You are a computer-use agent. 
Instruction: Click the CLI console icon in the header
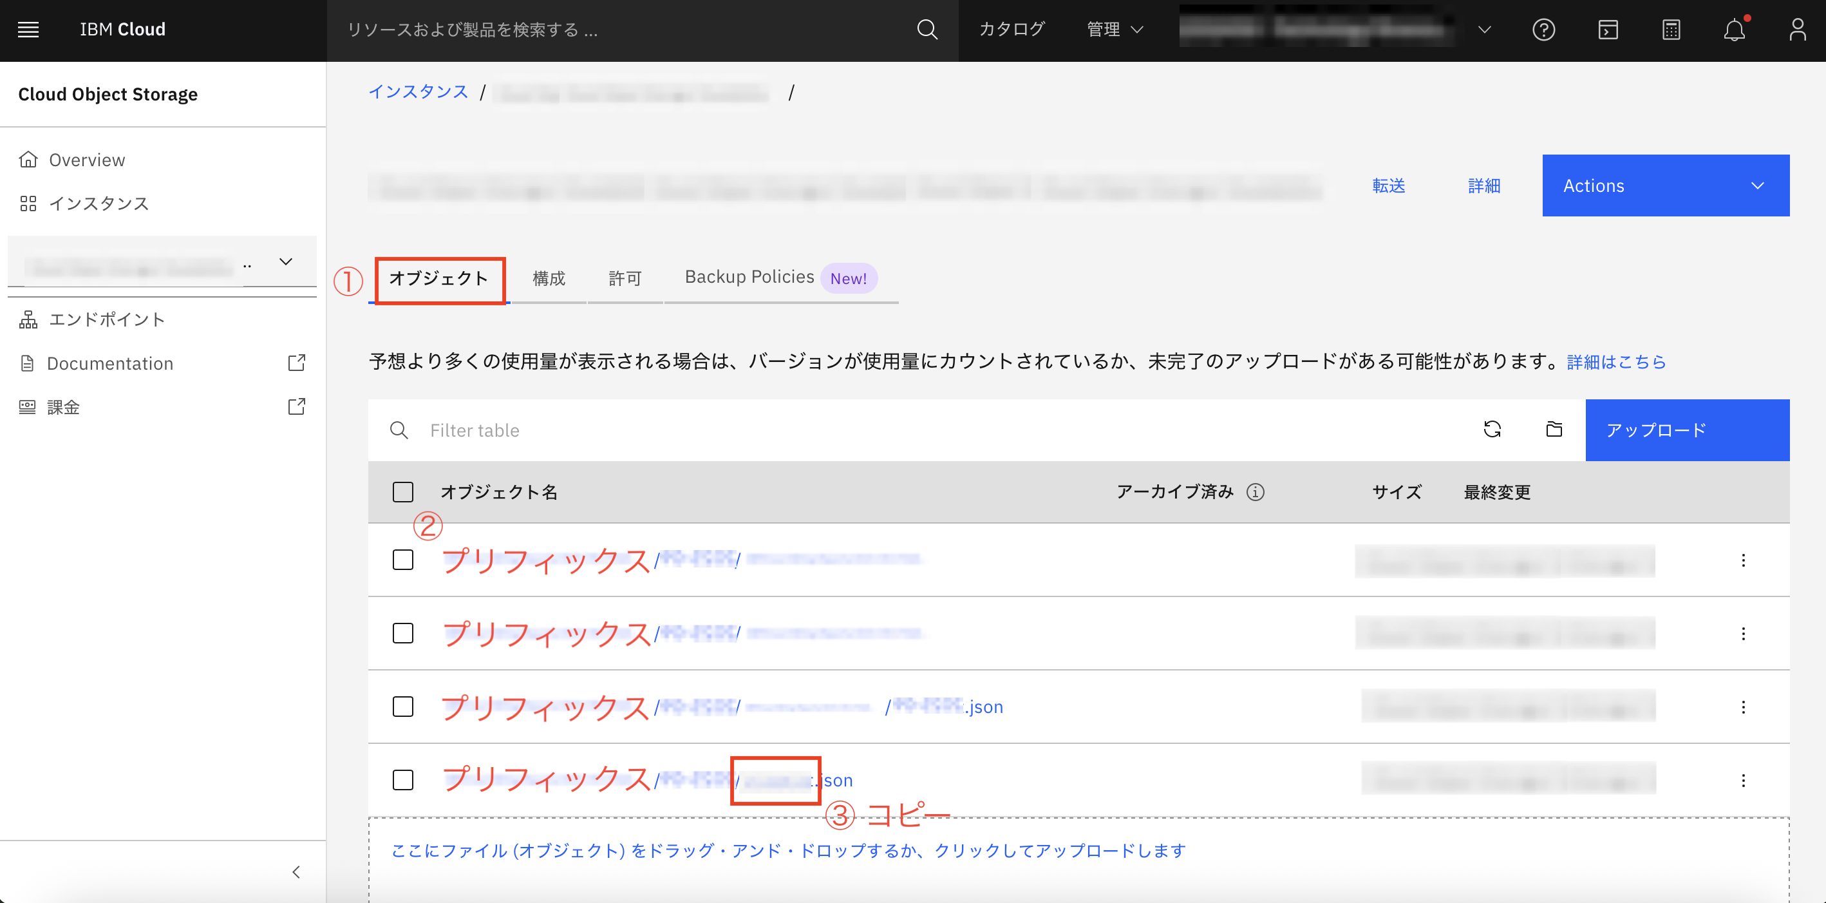tap(1608, 30)
